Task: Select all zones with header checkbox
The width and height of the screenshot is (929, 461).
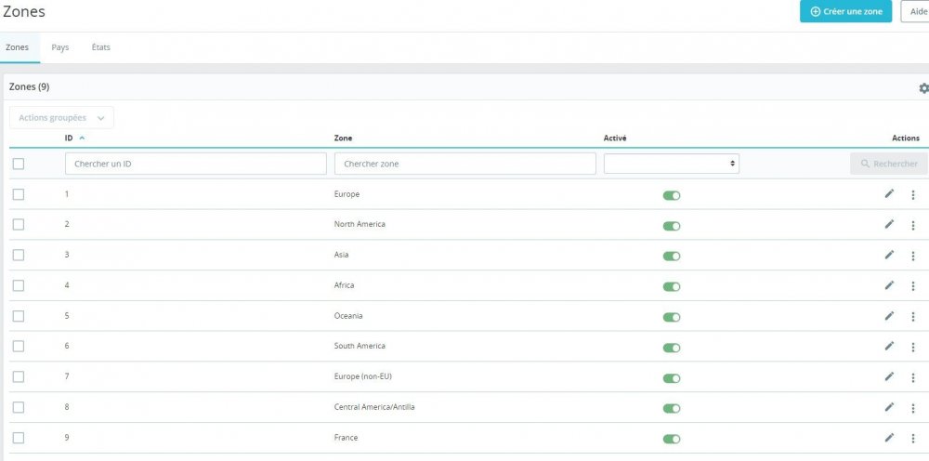Action: tap(19, 165)
